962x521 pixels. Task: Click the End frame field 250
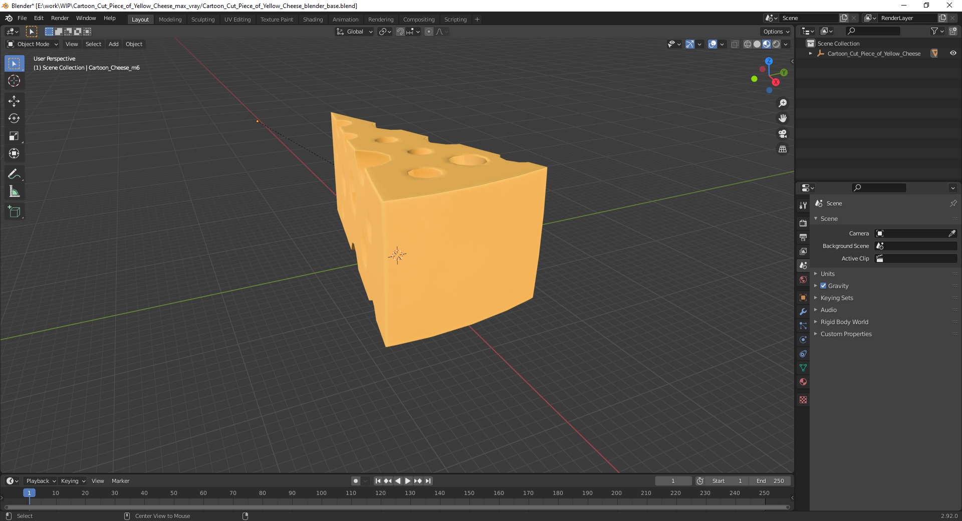click(x=771, y=481)
